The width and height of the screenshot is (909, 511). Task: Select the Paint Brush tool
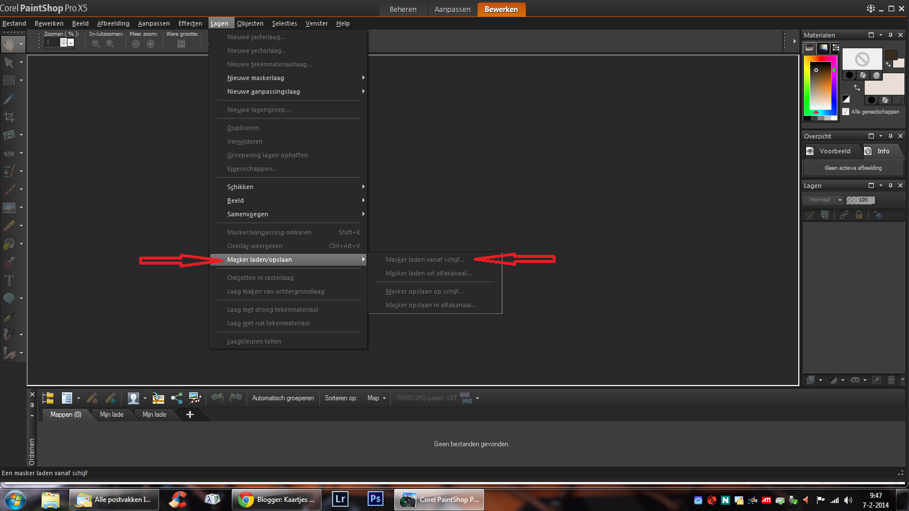tap(9, 189)
